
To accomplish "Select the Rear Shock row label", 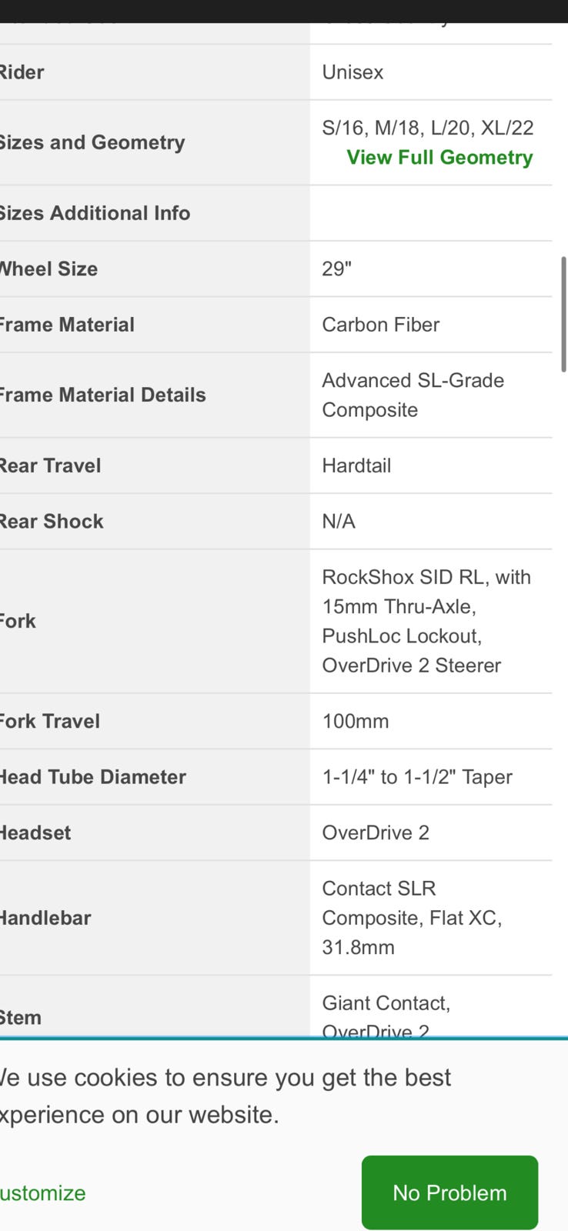I will point(52,521).
